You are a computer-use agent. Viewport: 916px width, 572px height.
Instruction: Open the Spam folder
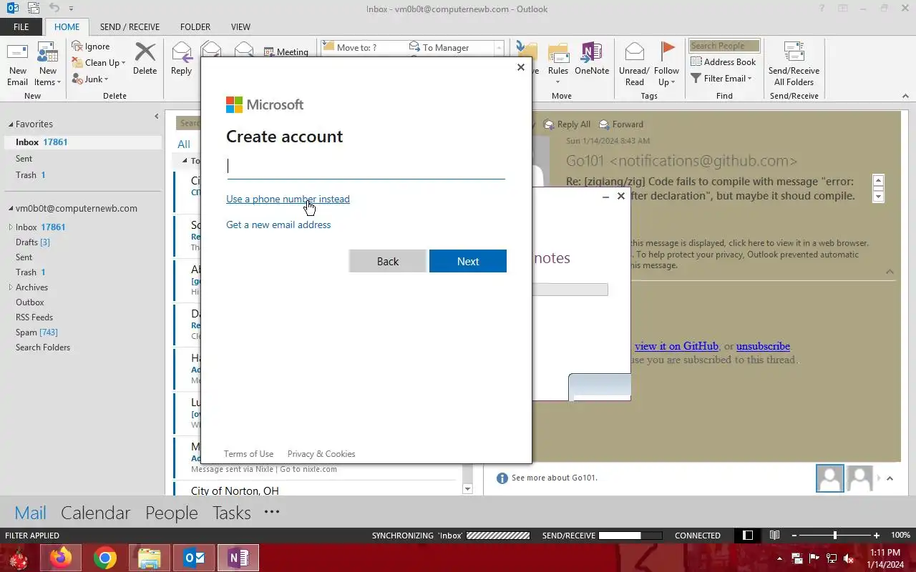pyautogui.click(x=36, y=332)
